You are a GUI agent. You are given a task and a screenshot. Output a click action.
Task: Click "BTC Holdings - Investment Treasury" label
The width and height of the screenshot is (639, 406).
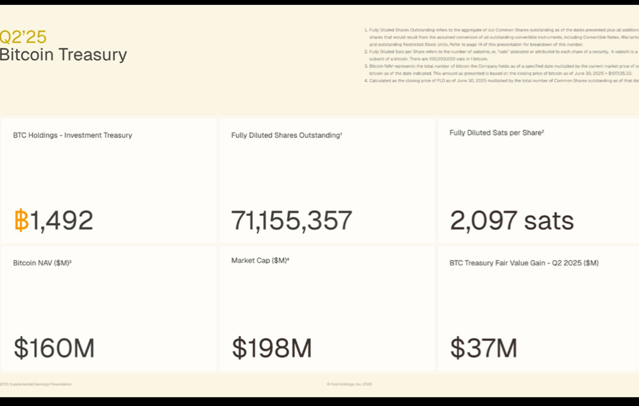73,135
